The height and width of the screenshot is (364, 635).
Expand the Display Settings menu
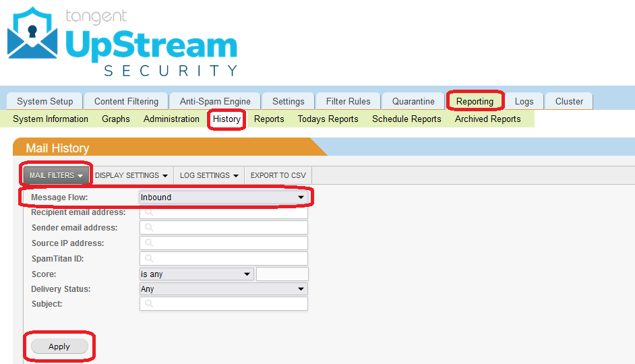pos(131,175)
